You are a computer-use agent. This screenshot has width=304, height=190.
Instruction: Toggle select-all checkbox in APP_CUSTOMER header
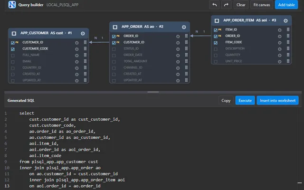click(14, 34)
